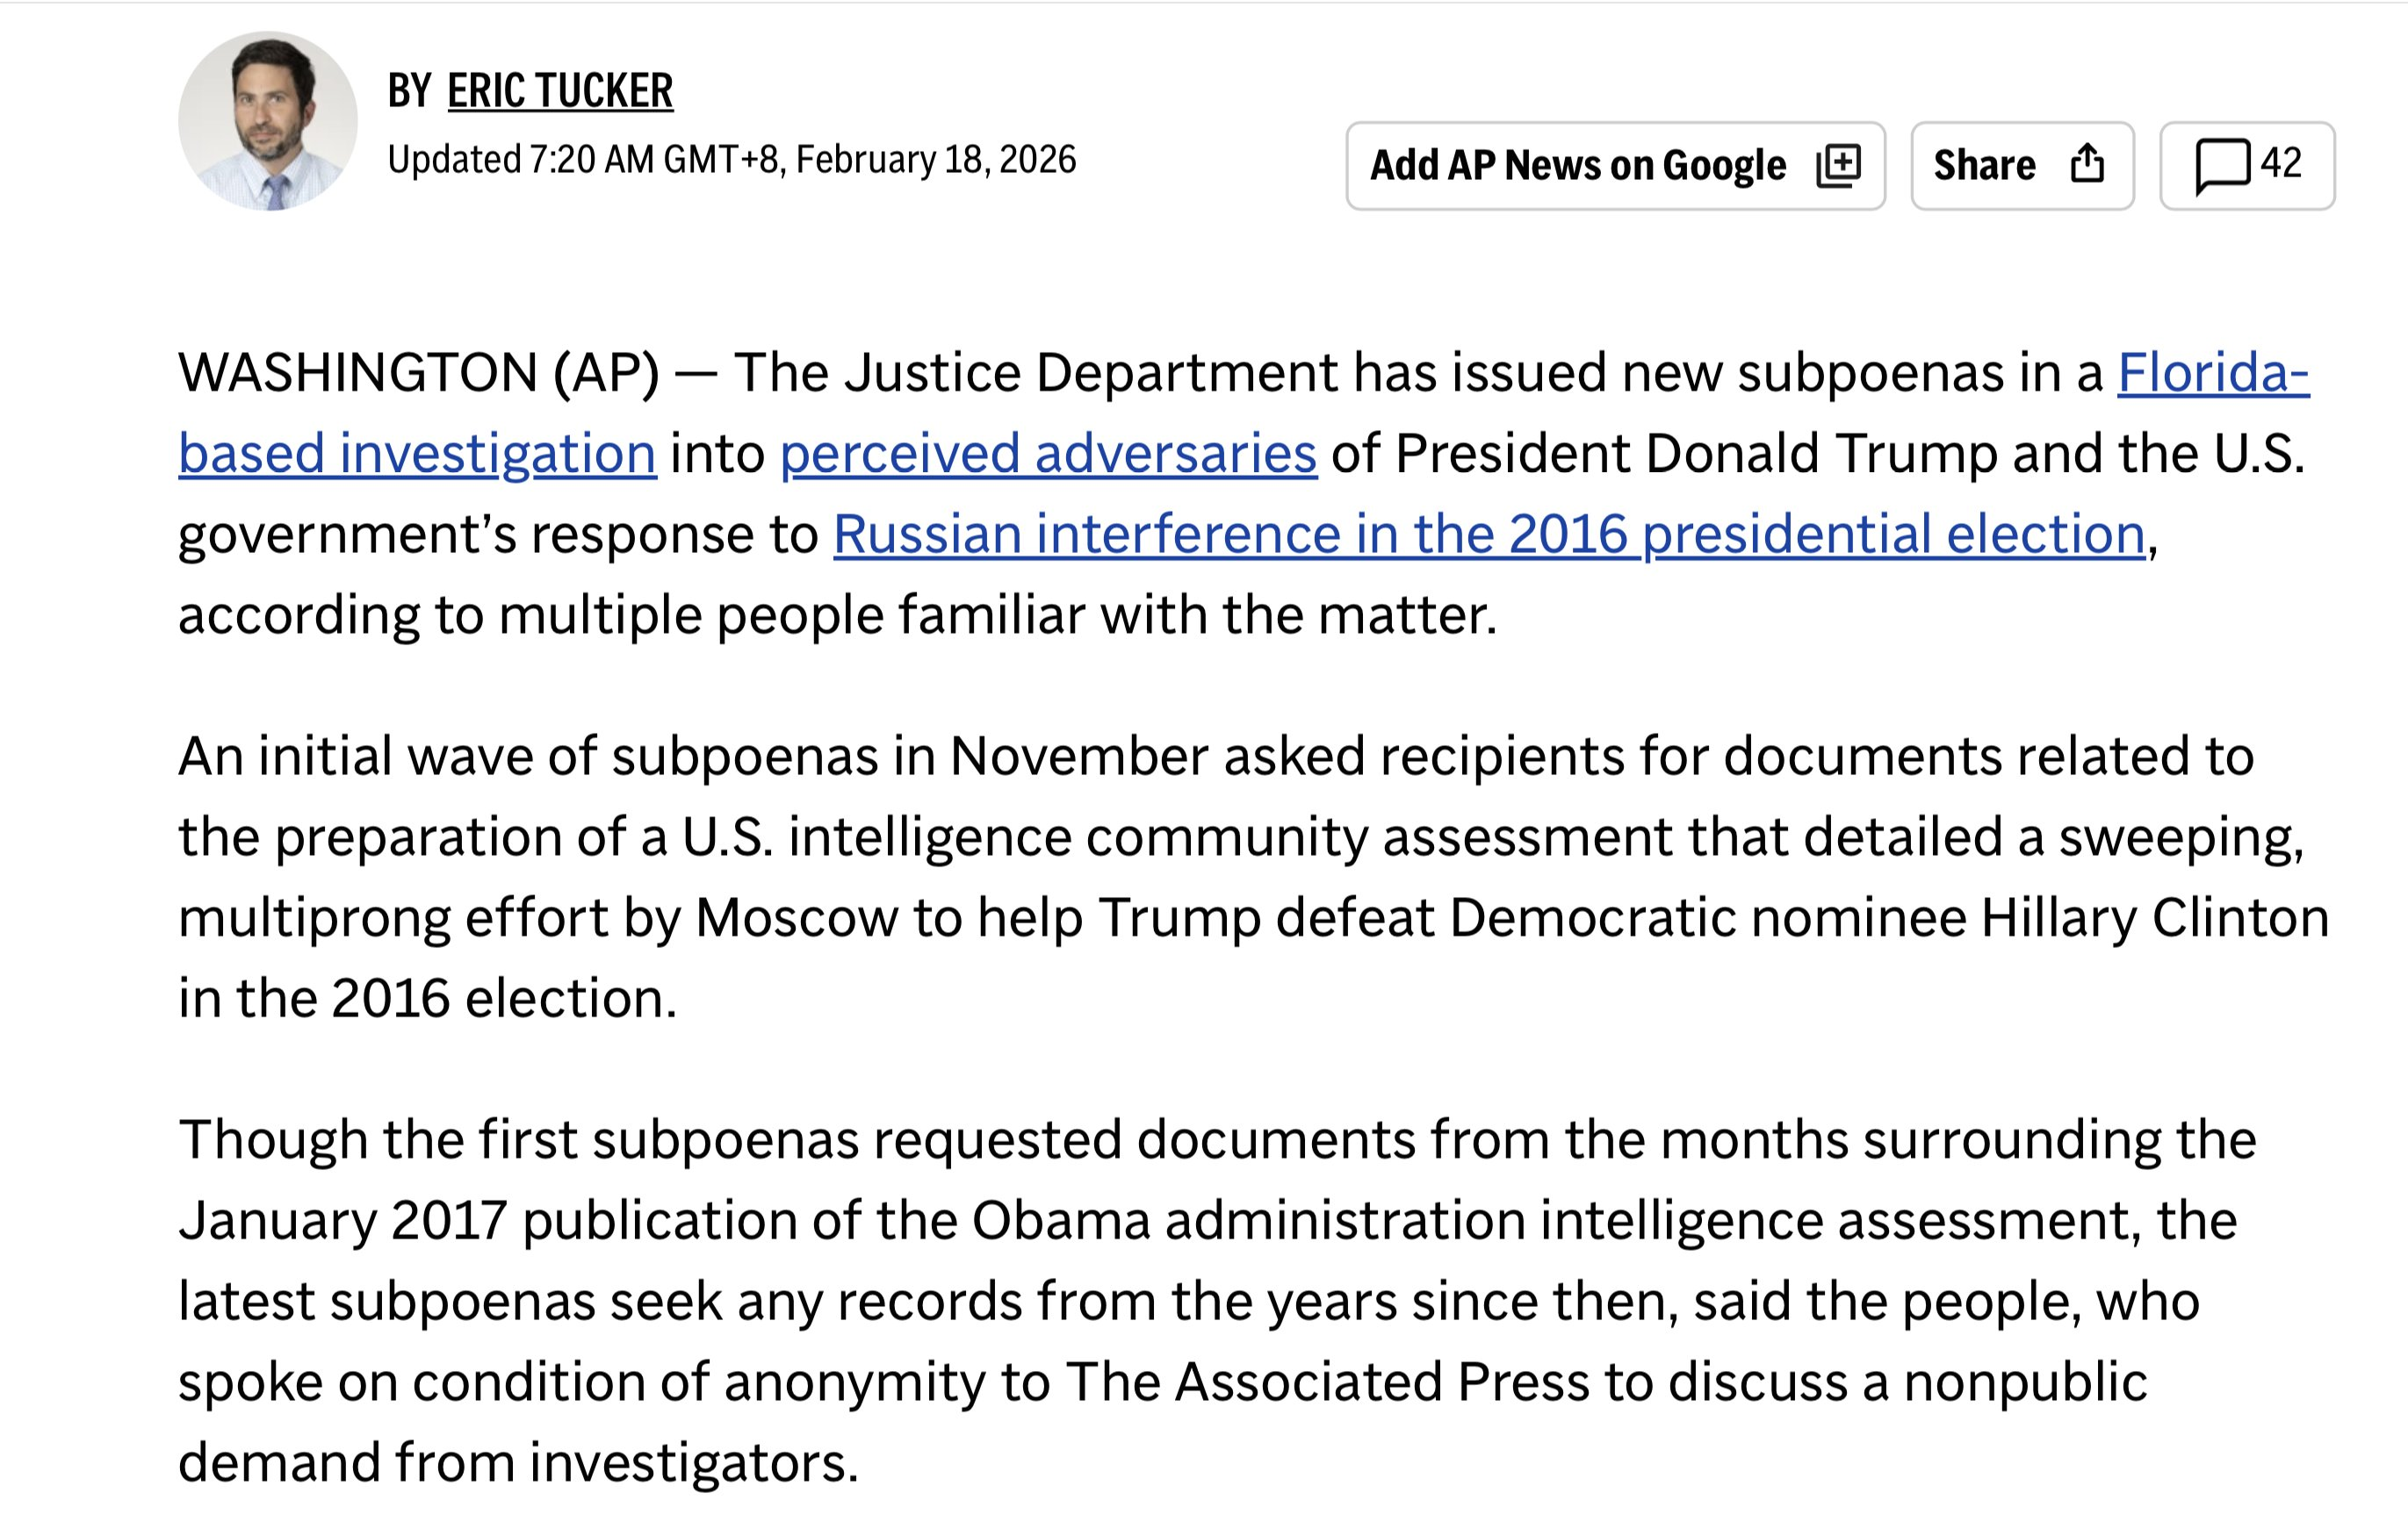Click the share upload arrow icon

point(2087,164)
